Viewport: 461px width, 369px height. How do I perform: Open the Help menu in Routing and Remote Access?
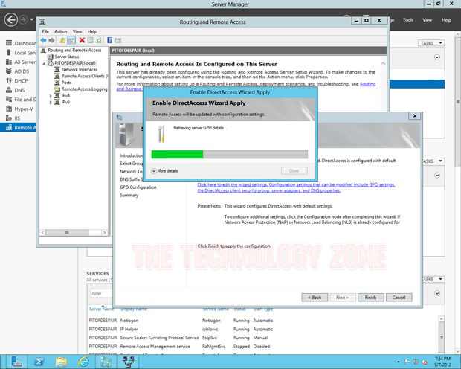pos(91,31)
